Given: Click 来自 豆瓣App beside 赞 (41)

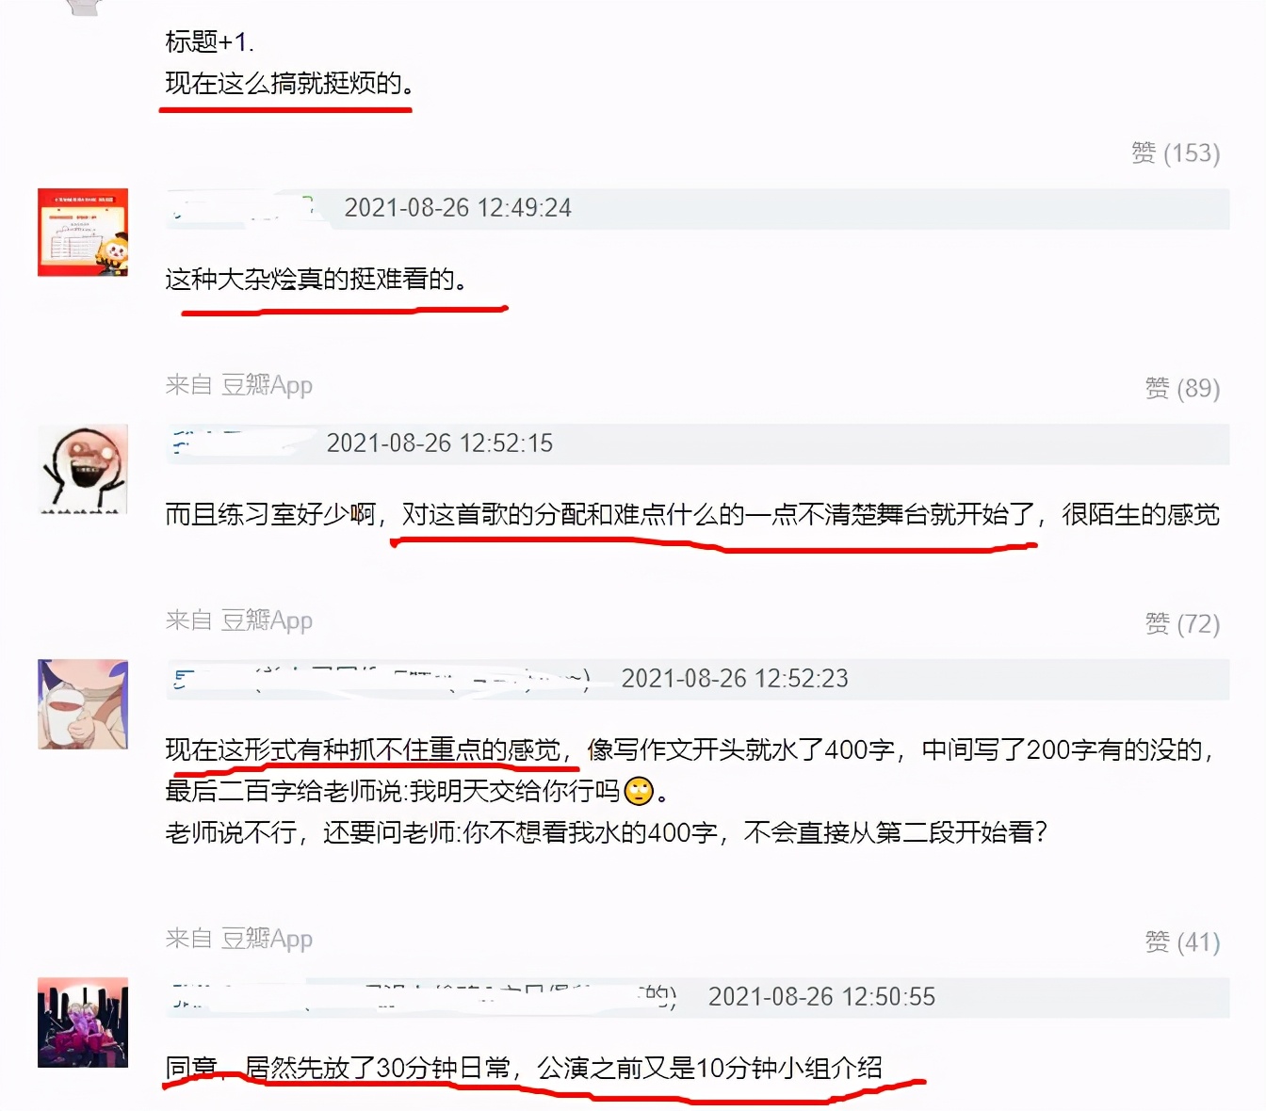Looking at the screenshot, I should point(238,939).
